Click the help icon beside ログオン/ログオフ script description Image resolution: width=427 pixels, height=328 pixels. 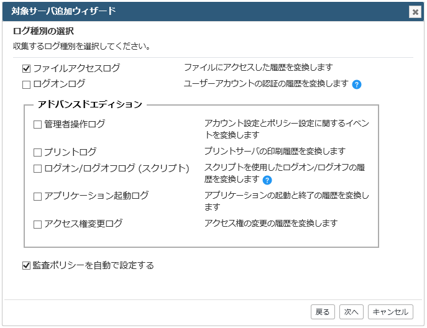267,180
